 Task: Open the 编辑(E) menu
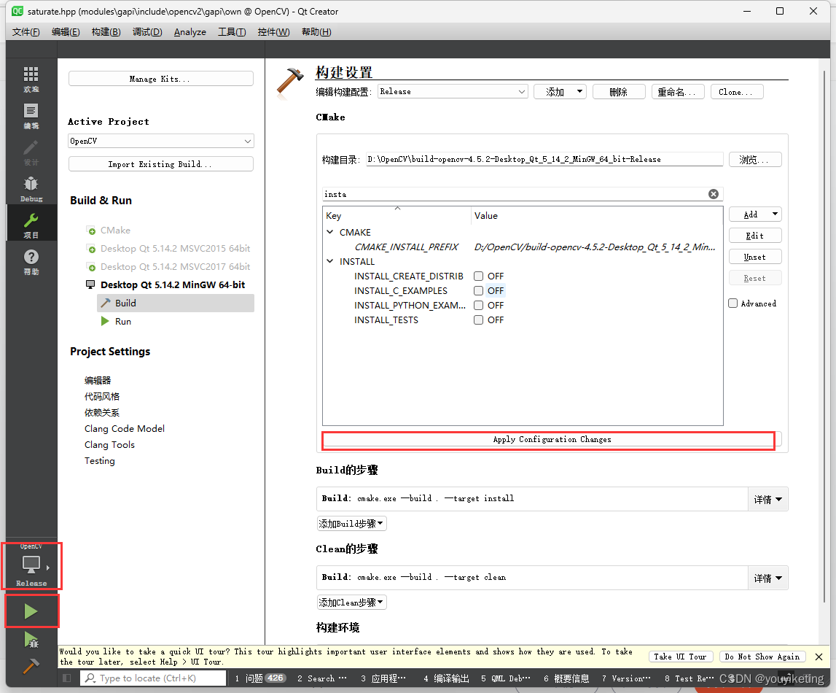66,32
